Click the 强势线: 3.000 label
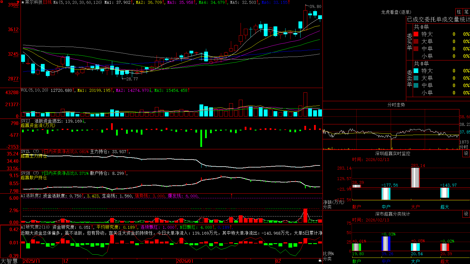470x264 pixels. click(x=150, y=196)
